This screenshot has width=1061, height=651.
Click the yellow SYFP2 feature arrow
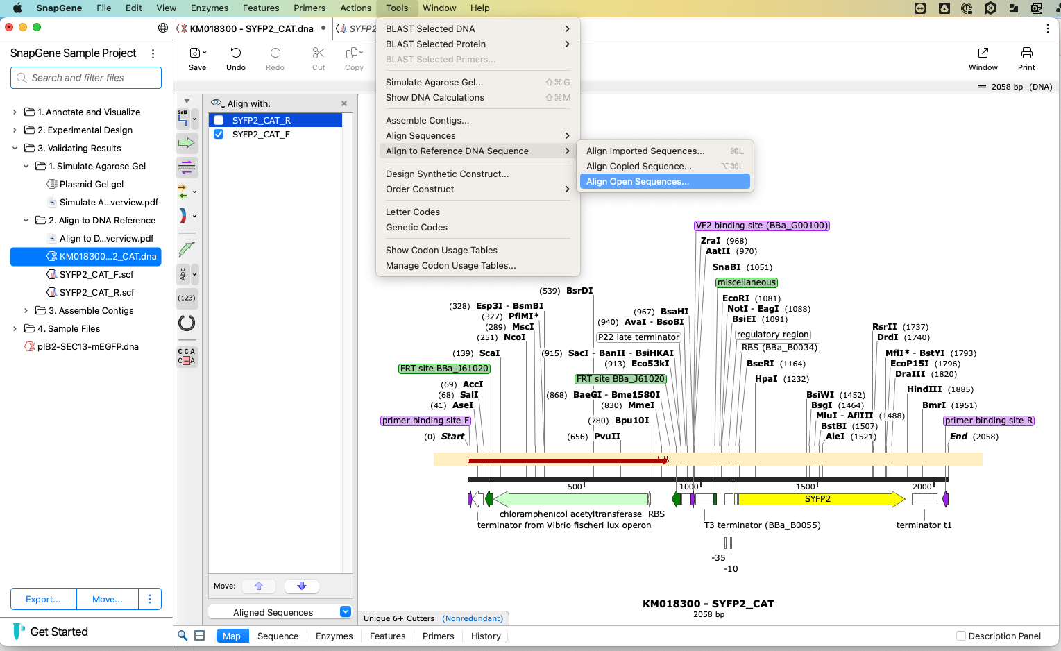tap(822, 499)
